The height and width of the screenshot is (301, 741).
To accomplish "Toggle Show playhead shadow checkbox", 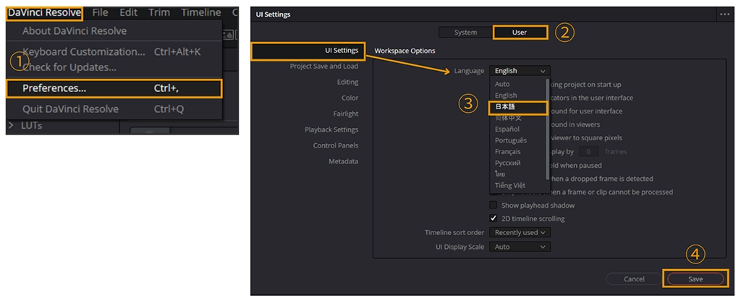I will click(x=494, y=205).
